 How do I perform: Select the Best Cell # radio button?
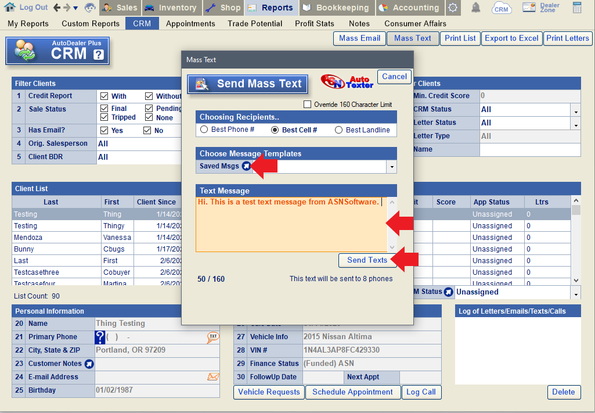[x=275, y=130]
